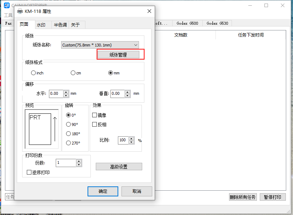293x215 pixels.
Task: Choose 270° rotation radio button
Action: pyautogui.click(x=69, y=143)
